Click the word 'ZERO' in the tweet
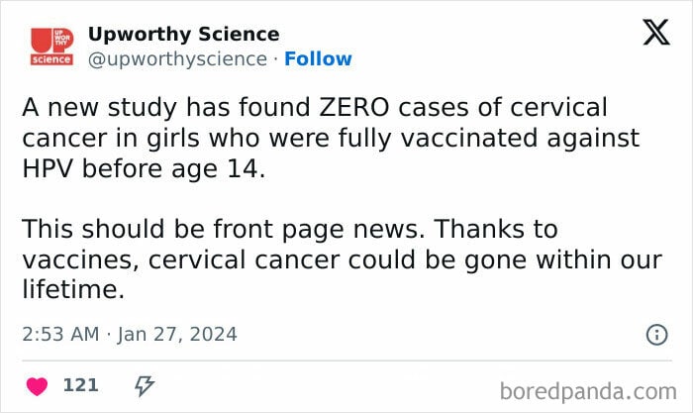The width and height of the screenshot is (693, 413). point(354,107)
